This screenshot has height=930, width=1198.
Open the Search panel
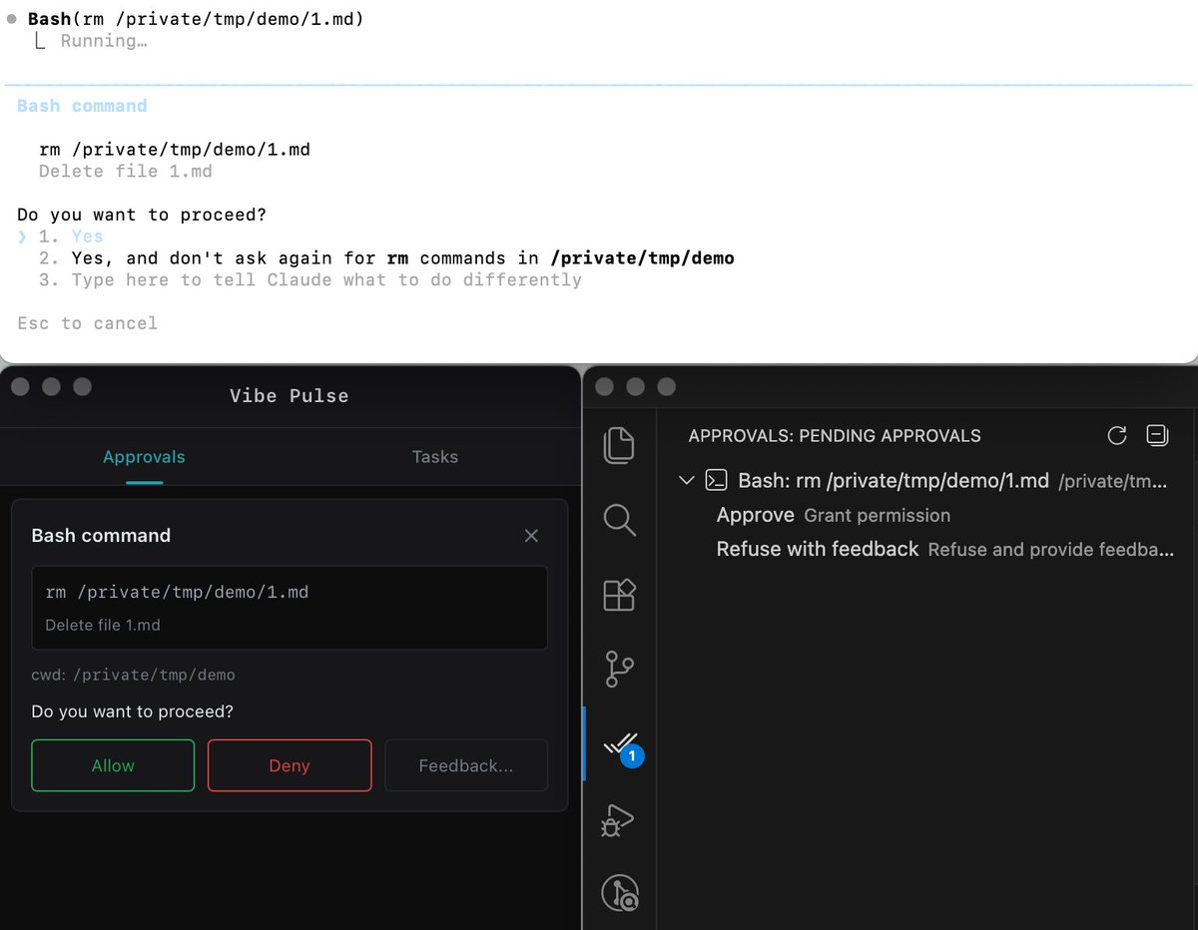pos(619,520)
